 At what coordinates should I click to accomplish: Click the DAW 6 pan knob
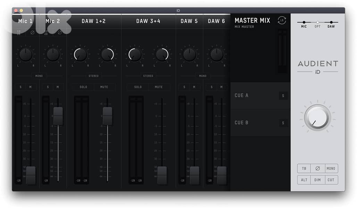217,55
